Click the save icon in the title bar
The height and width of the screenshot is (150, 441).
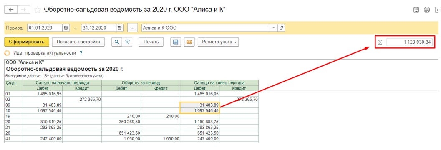coord(416,10)
